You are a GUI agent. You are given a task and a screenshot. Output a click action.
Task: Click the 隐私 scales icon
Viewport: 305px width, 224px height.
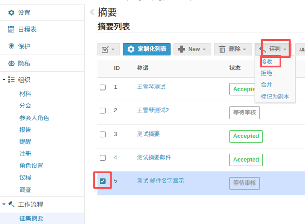point(12,63)
